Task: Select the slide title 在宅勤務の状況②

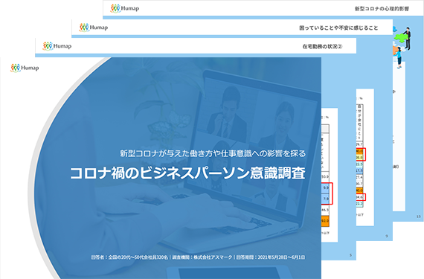Action: pos(322,46)
